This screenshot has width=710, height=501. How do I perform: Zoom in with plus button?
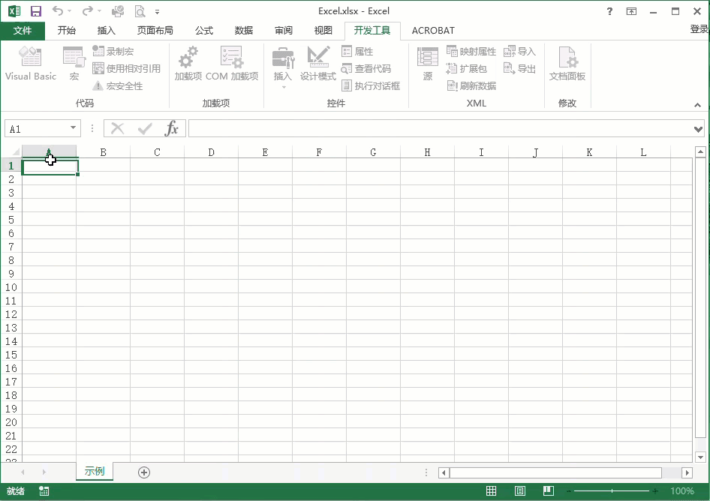coord(655,491)
